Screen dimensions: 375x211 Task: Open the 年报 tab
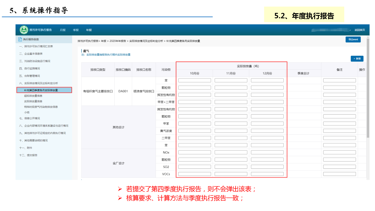click(x=89, y=30)
